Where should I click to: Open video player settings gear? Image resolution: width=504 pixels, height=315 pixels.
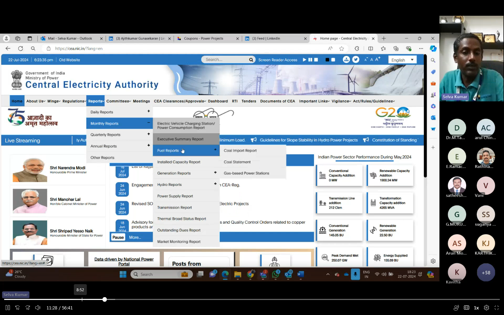tap(486, 308)
